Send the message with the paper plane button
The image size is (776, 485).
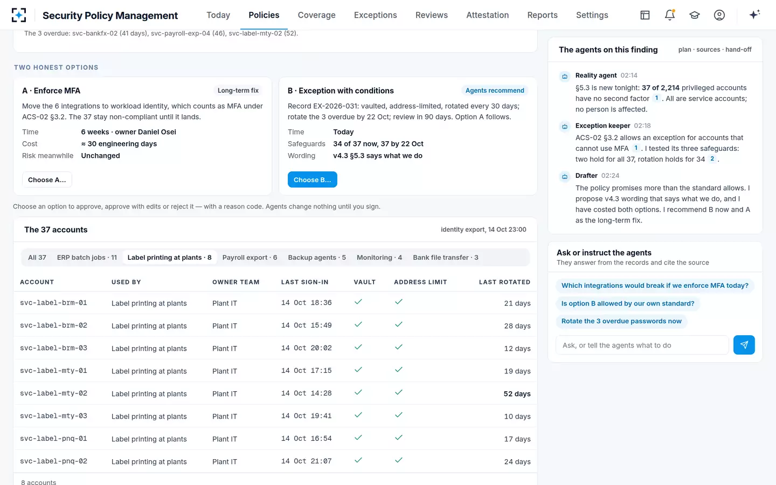(744, 345)
